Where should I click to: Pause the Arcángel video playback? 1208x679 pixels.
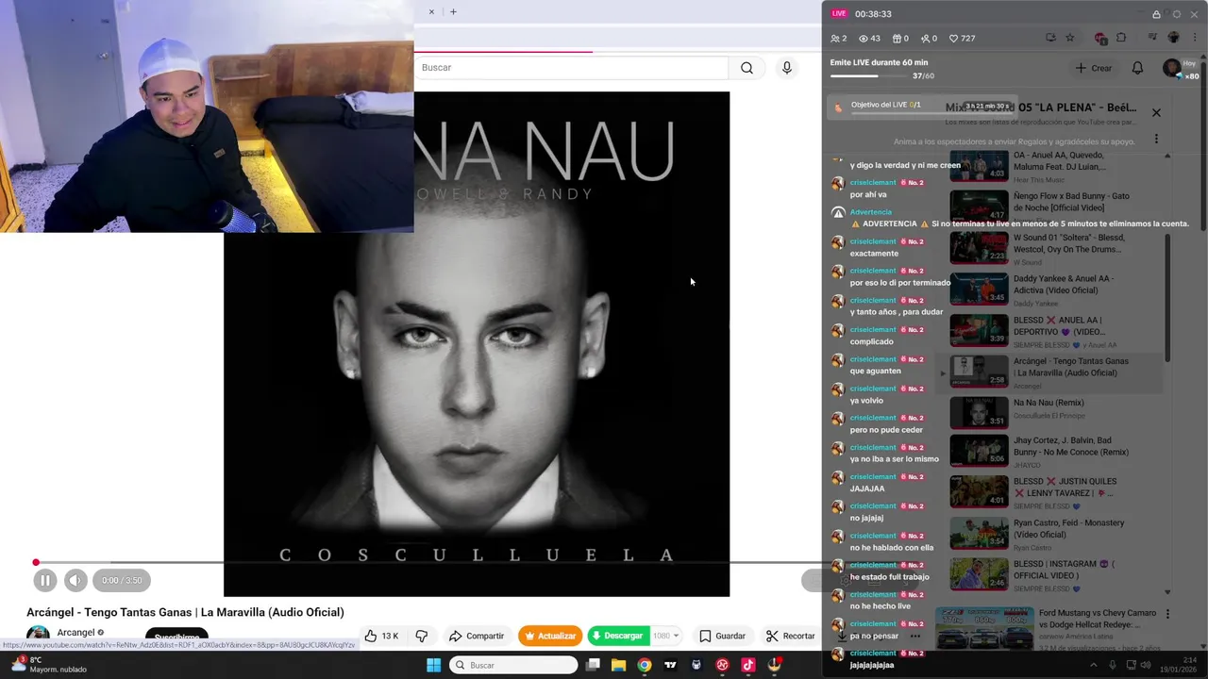point(44,581)
